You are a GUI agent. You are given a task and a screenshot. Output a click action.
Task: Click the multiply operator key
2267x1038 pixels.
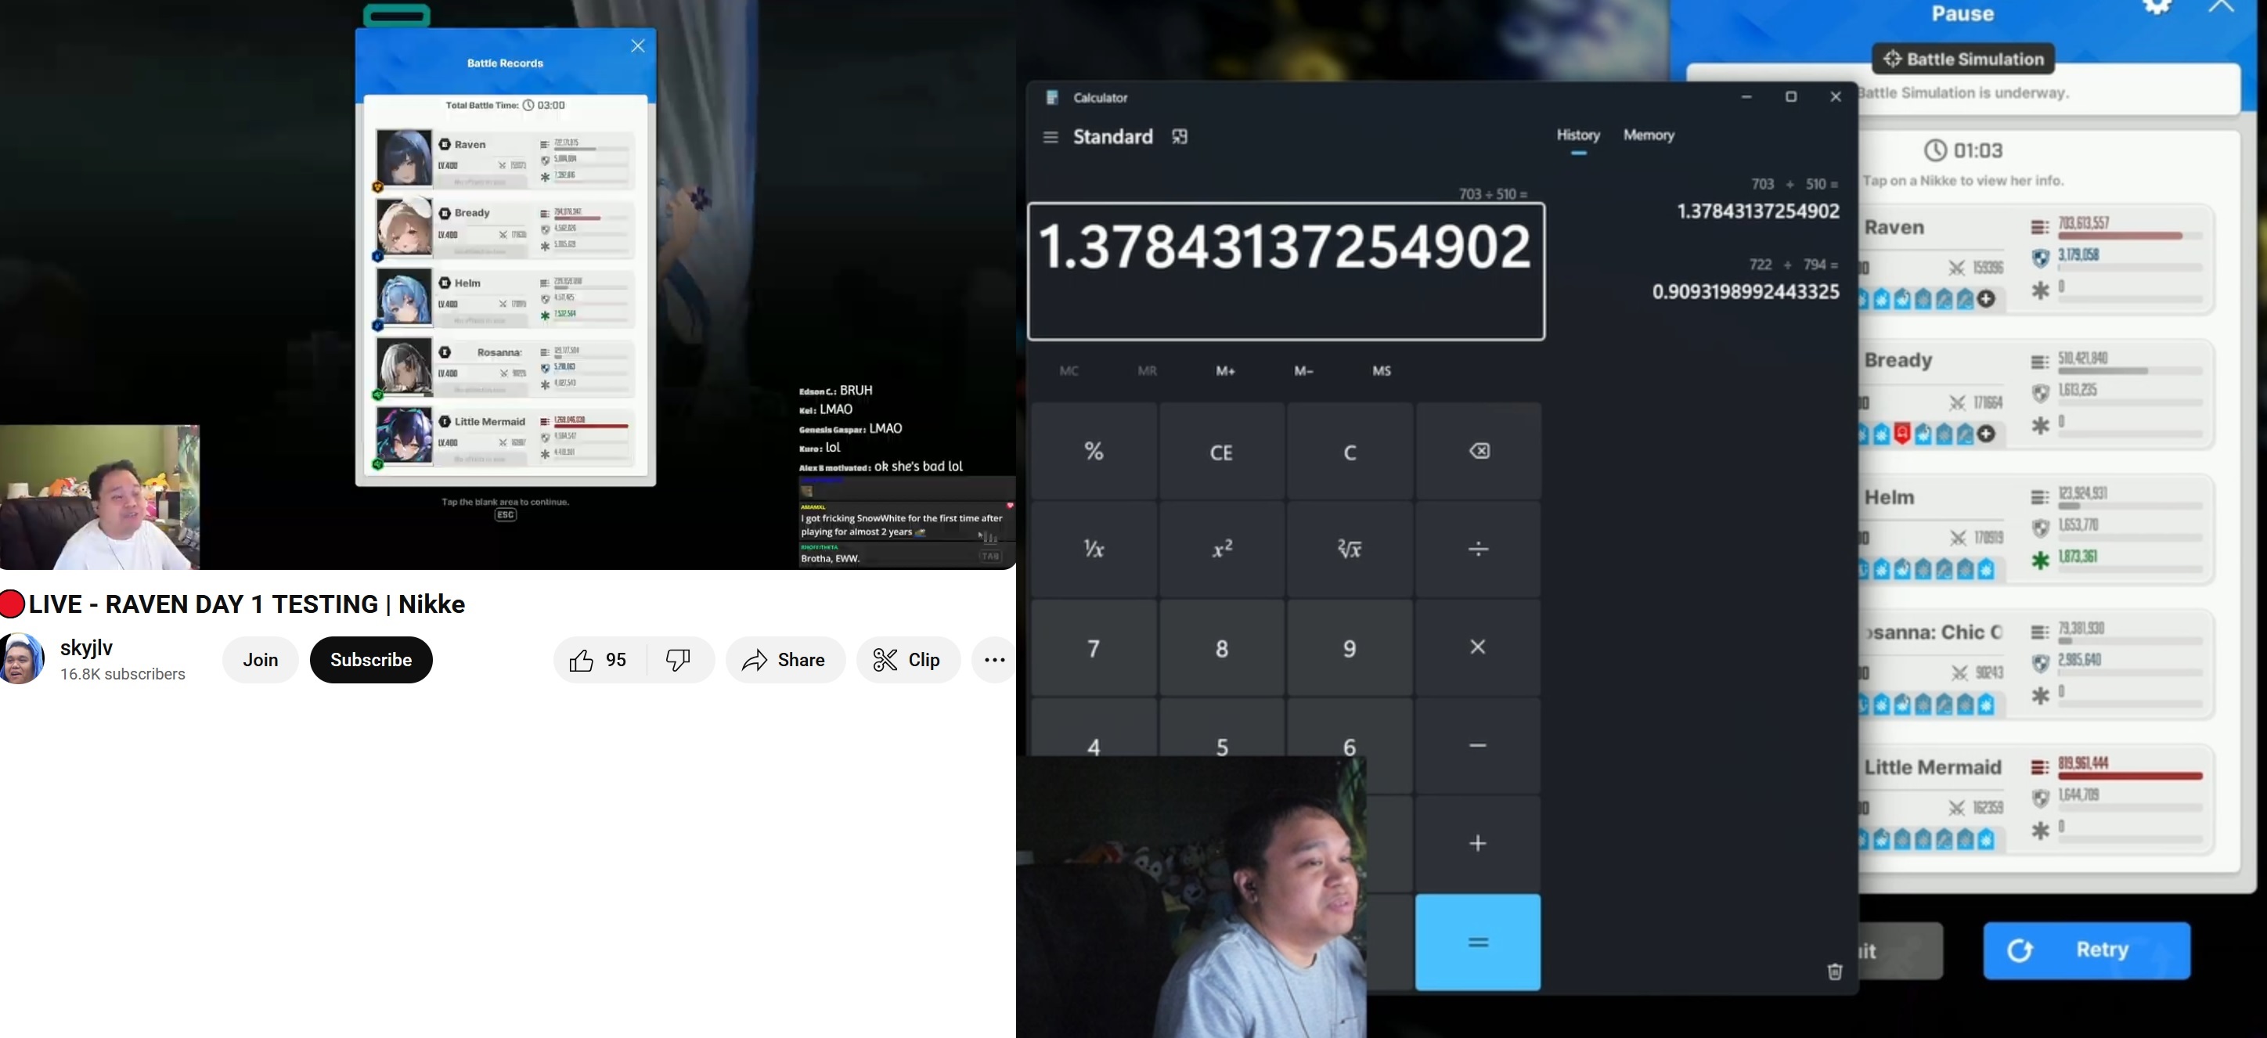pyautogui.click(x=1479, y=647)
